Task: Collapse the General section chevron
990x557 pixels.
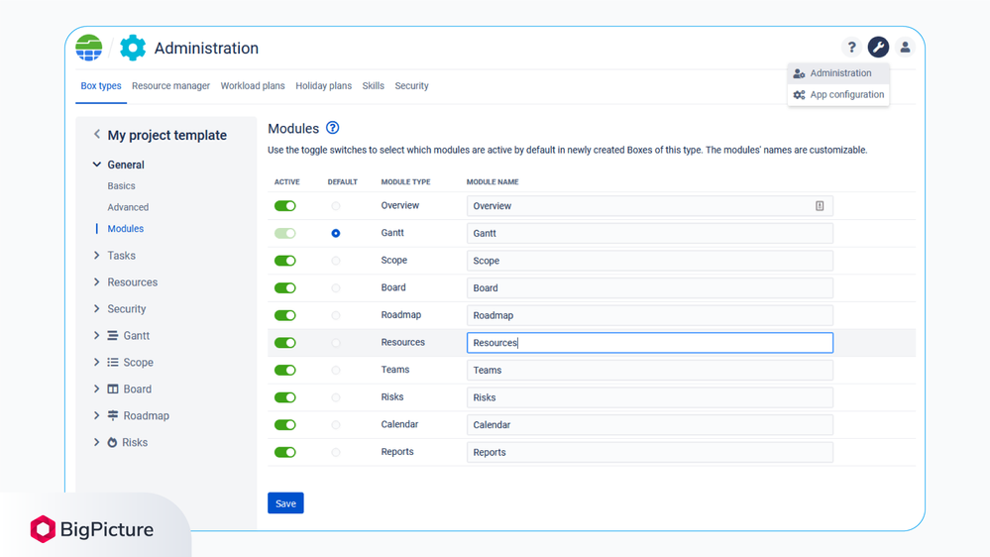Action: point(96,165)
